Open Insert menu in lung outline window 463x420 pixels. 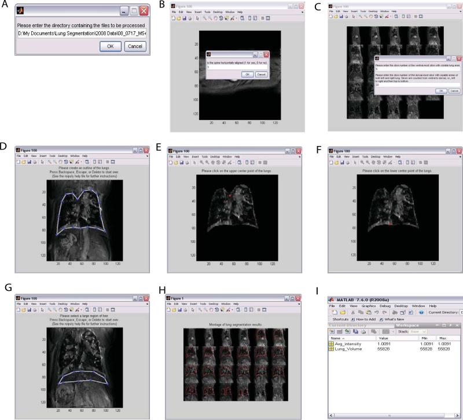43,156
